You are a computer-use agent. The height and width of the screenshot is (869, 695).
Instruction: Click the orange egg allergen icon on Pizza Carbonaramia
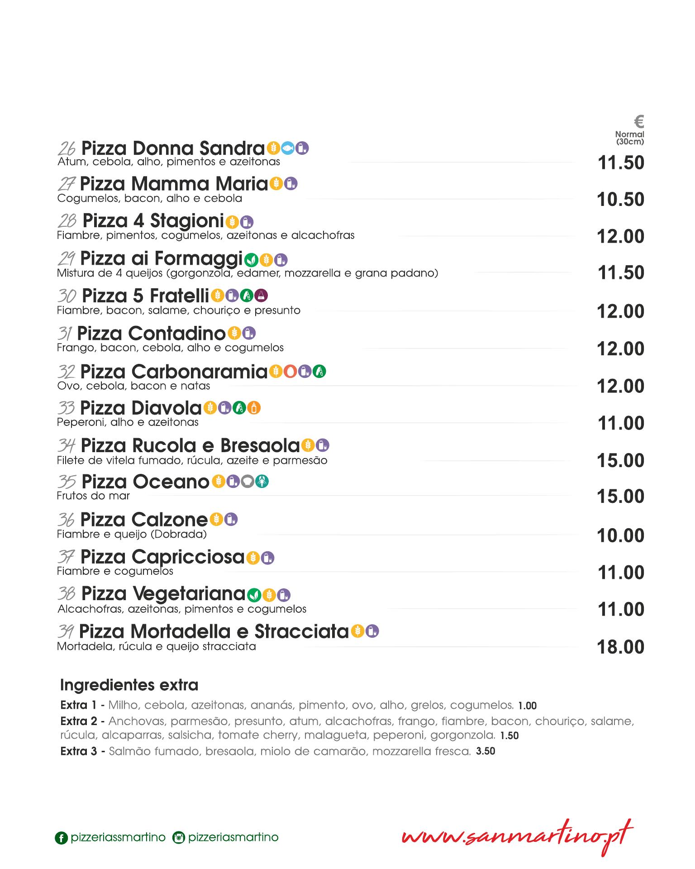click(290, 372)
